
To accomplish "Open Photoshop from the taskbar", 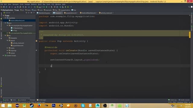I will (54, 106).
